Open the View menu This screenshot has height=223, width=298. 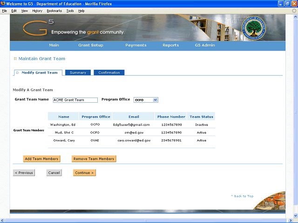[x=24, y=11]
